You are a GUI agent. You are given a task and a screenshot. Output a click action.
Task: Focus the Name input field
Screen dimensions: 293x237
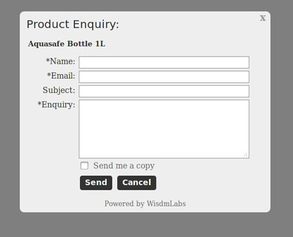164,62
